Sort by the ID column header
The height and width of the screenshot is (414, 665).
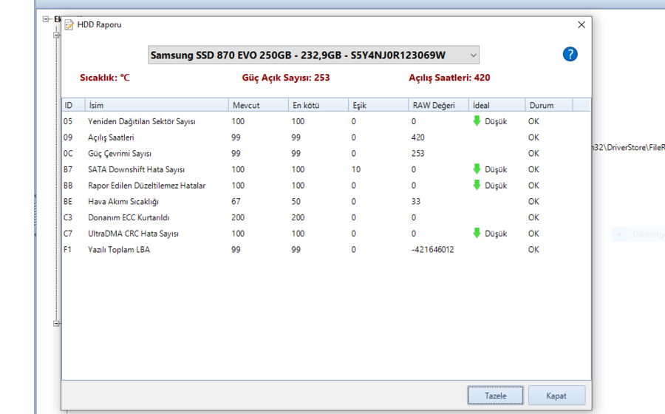[73, 105]
